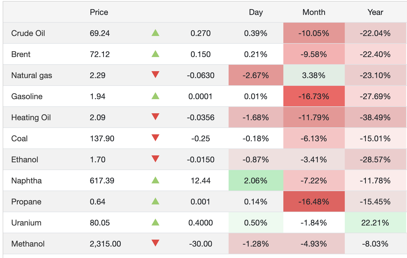Click the -38.49% Year cell for Heating Oil

tap(375, 117)
